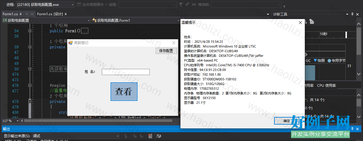363x141 pixels.
Task: Expand the collapsed code at line 39
Action: click(30, 47)
